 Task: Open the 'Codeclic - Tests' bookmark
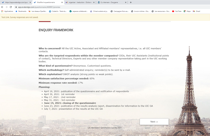[x=58, y=11]
